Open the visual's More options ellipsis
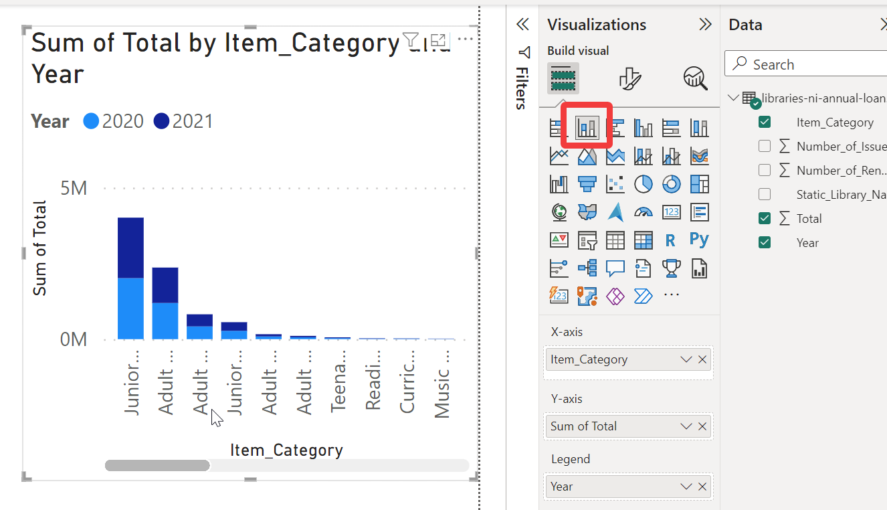The width and height of the screenshot is (887, 510). click(x=466, y=39)
